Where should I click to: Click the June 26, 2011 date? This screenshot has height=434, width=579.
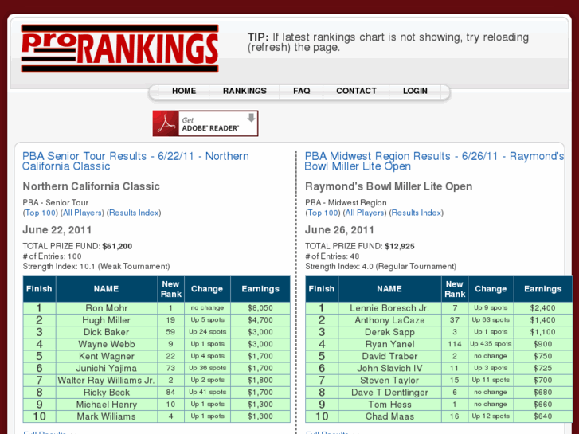pyautogui.click(x=339, y=230)
